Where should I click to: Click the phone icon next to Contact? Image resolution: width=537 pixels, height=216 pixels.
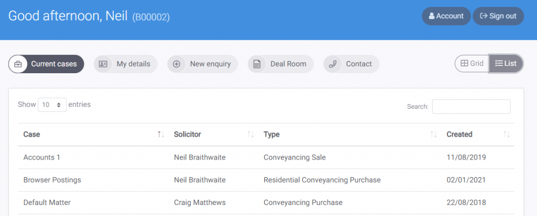pos(332,64)
